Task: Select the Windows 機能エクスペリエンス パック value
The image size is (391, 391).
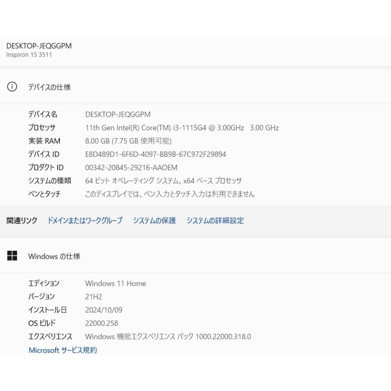Action: click(168, 337)
